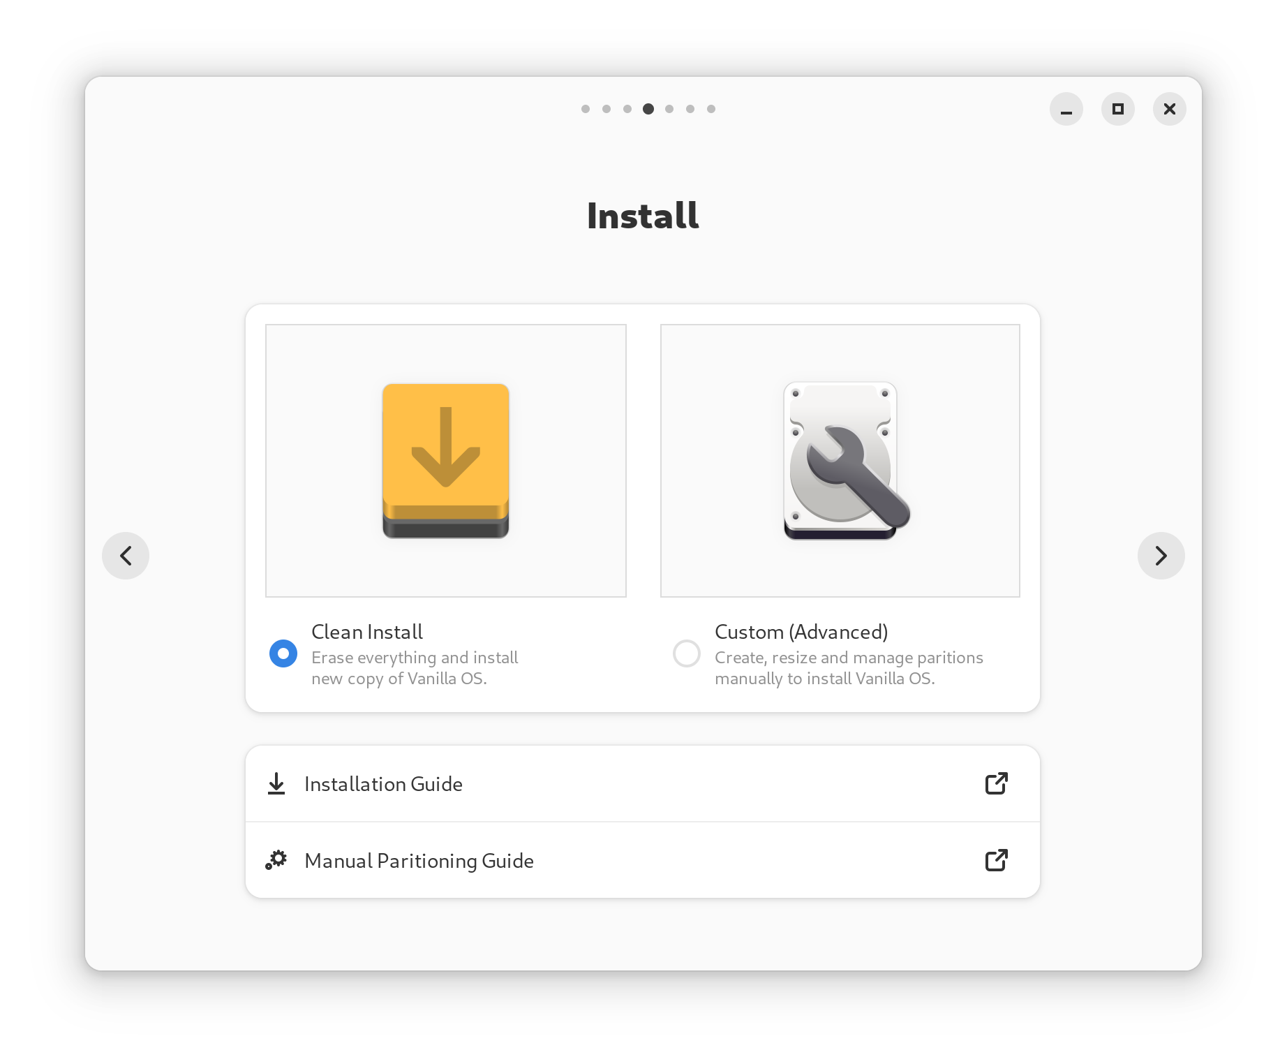
Task: Click the forward arrow on the right side
Action: click(x=1161, y=555)
